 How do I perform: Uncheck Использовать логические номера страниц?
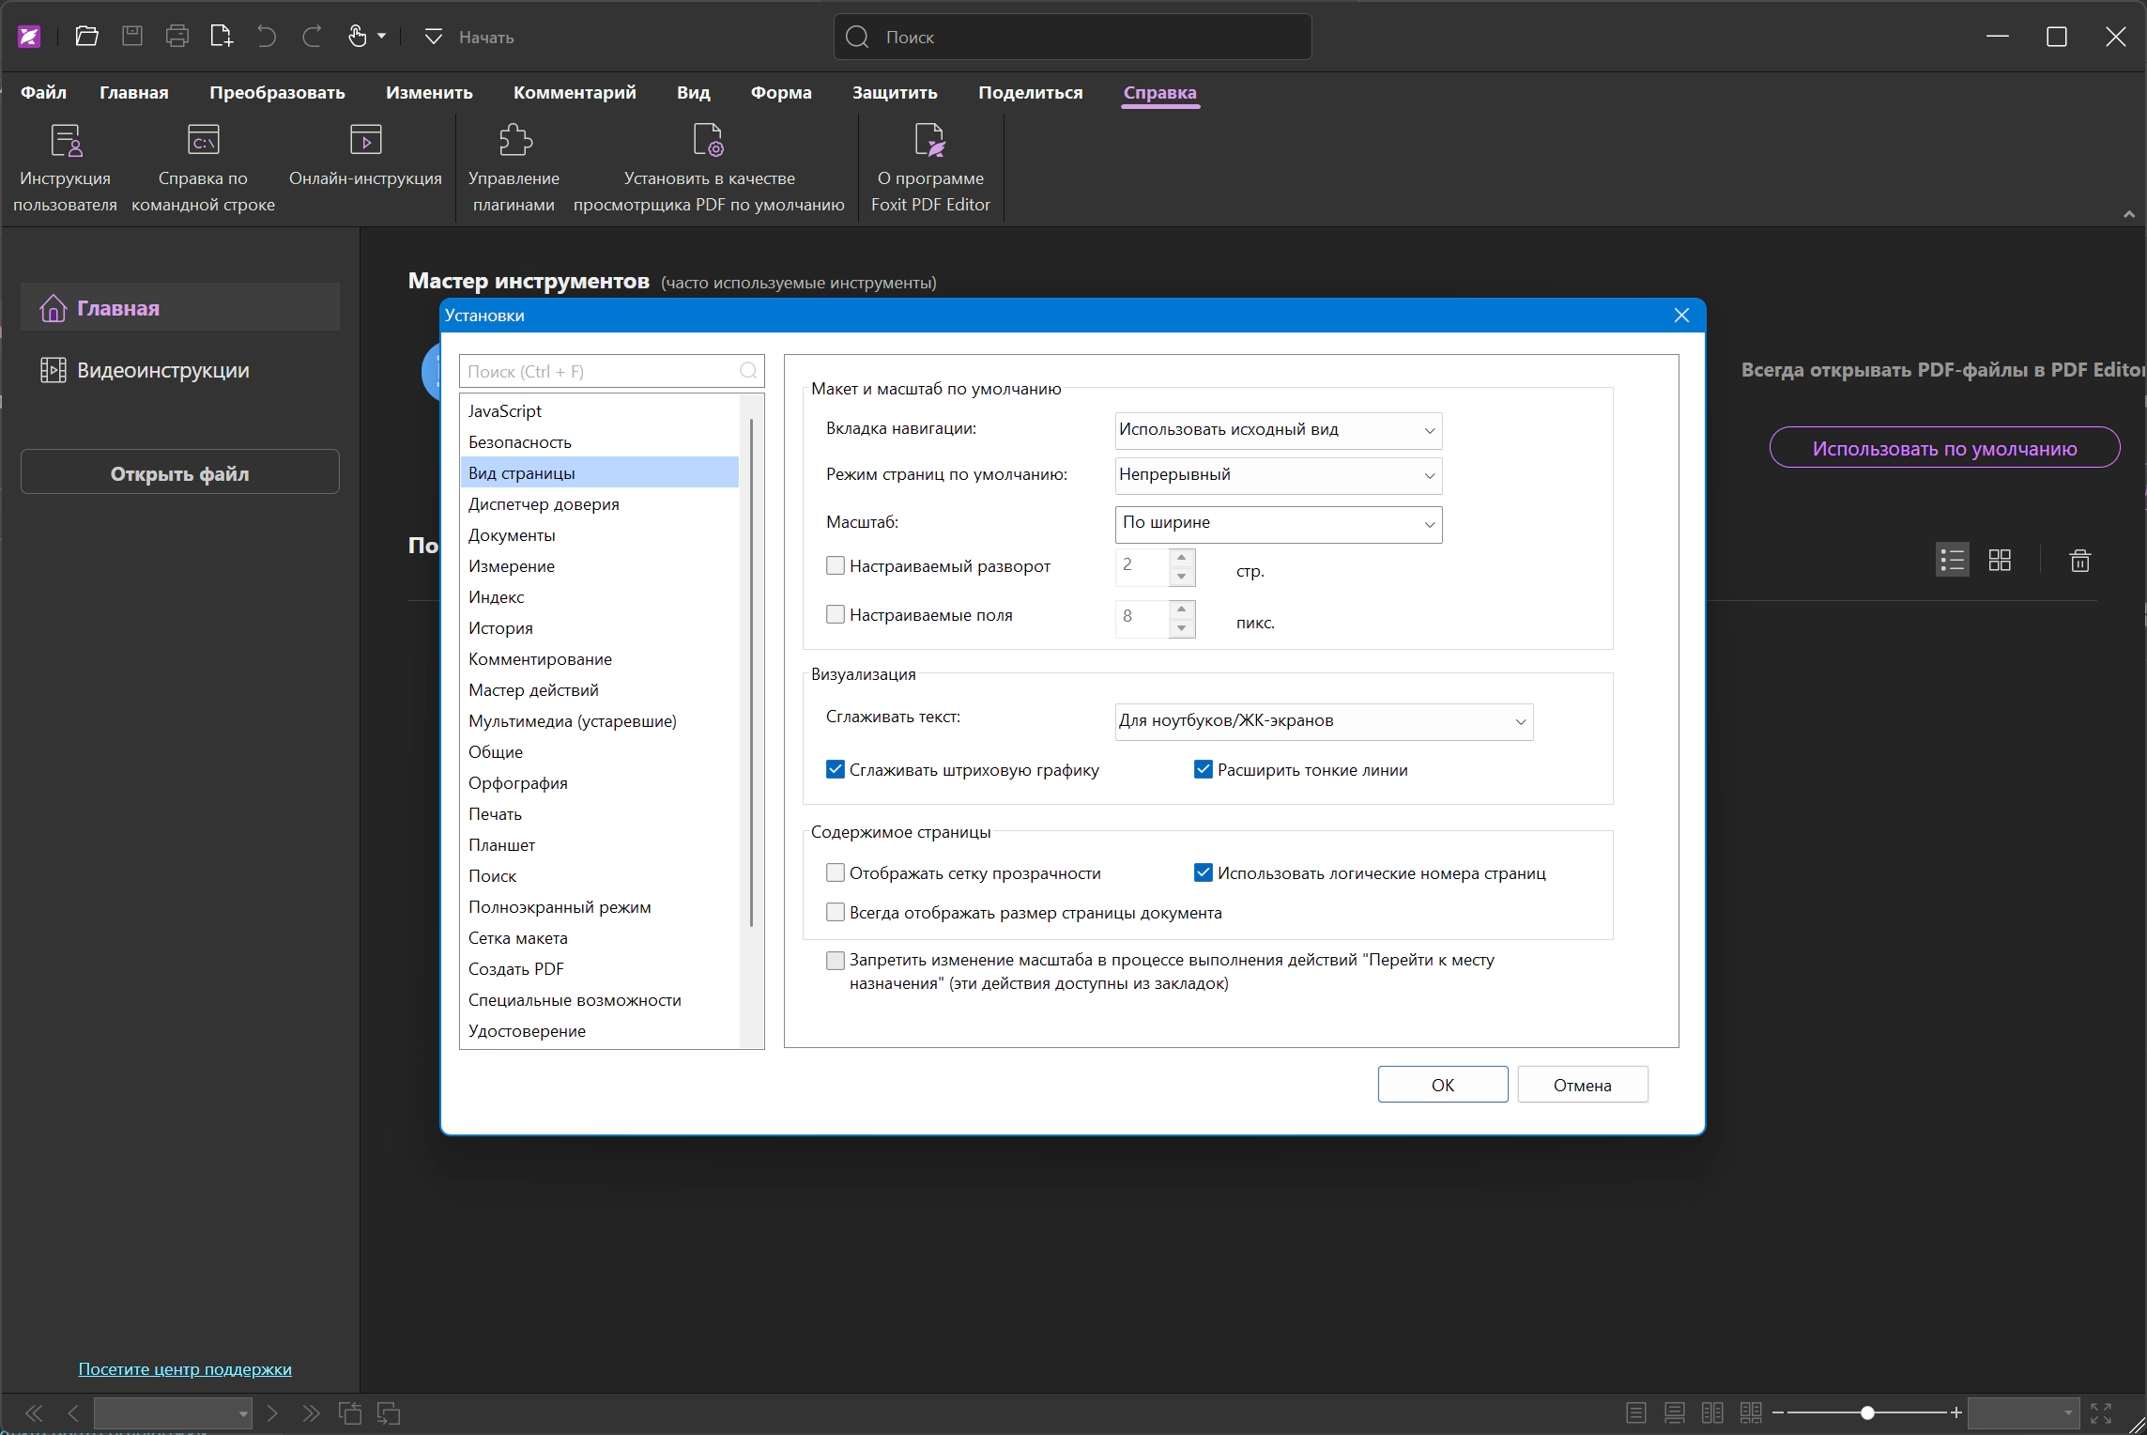[x=1203, y=872]
